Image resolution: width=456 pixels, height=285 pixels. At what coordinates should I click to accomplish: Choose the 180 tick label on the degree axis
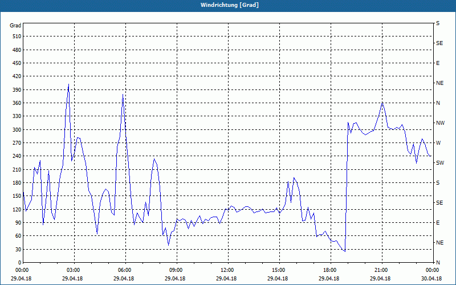point(17,182)
